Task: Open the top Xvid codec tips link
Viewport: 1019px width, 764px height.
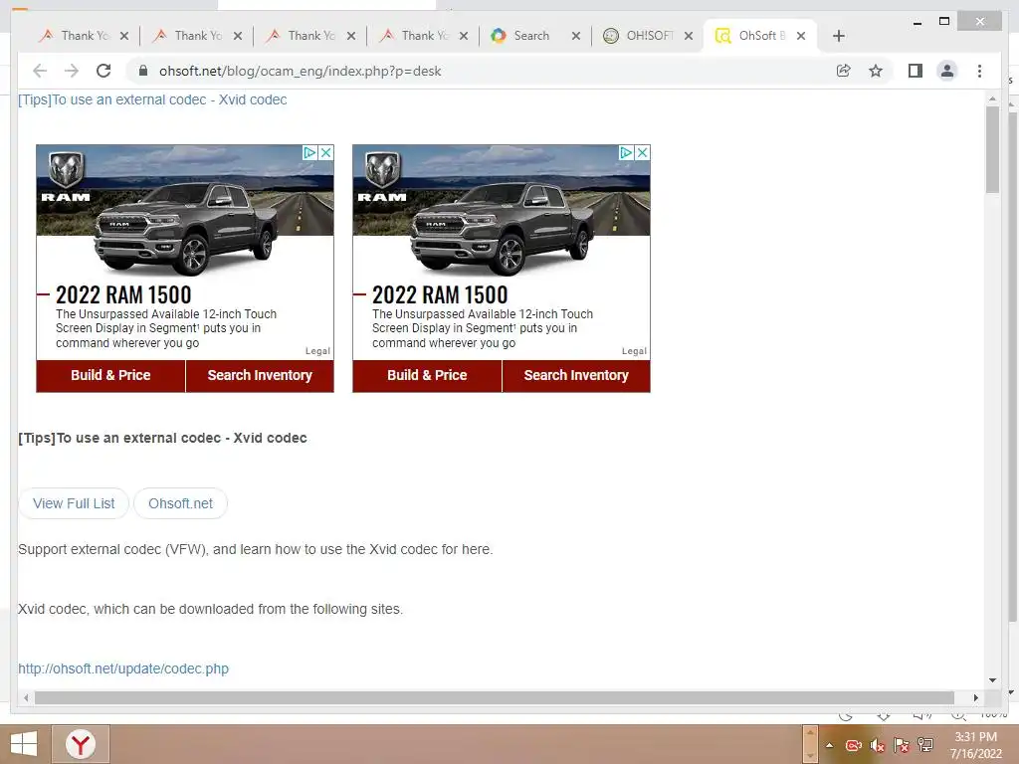Action: [152, 99]
